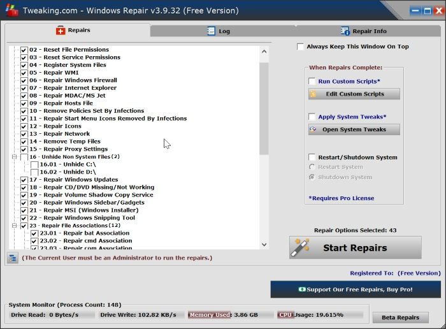Toggle the Restart/Shutdown System checkbox
Image resolution: width=446 pixels, height=329 pixels.
point(312,157)
